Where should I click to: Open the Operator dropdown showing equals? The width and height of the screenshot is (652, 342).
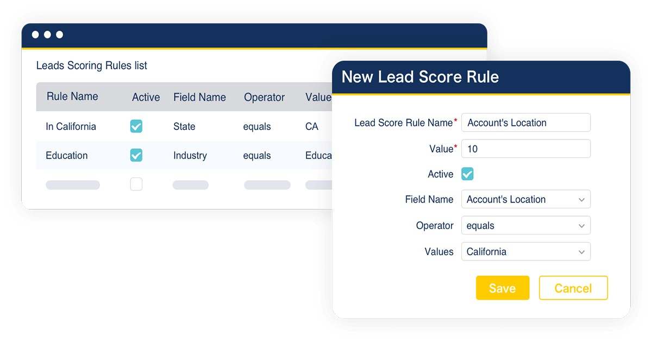click(x=525, y=225)
